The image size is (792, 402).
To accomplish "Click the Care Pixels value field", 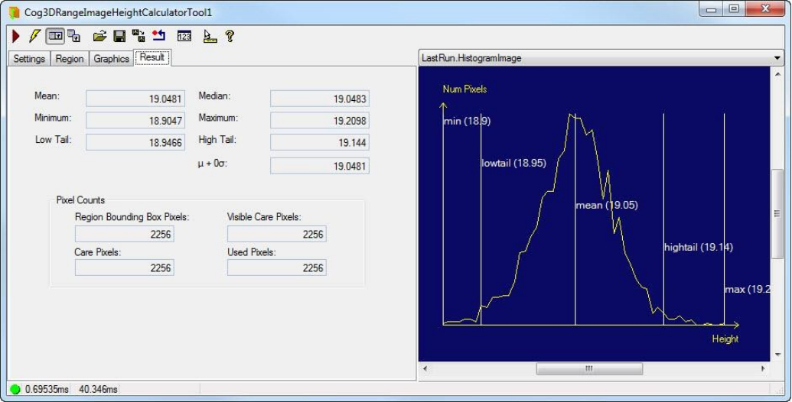I will (x=124, y=267).
